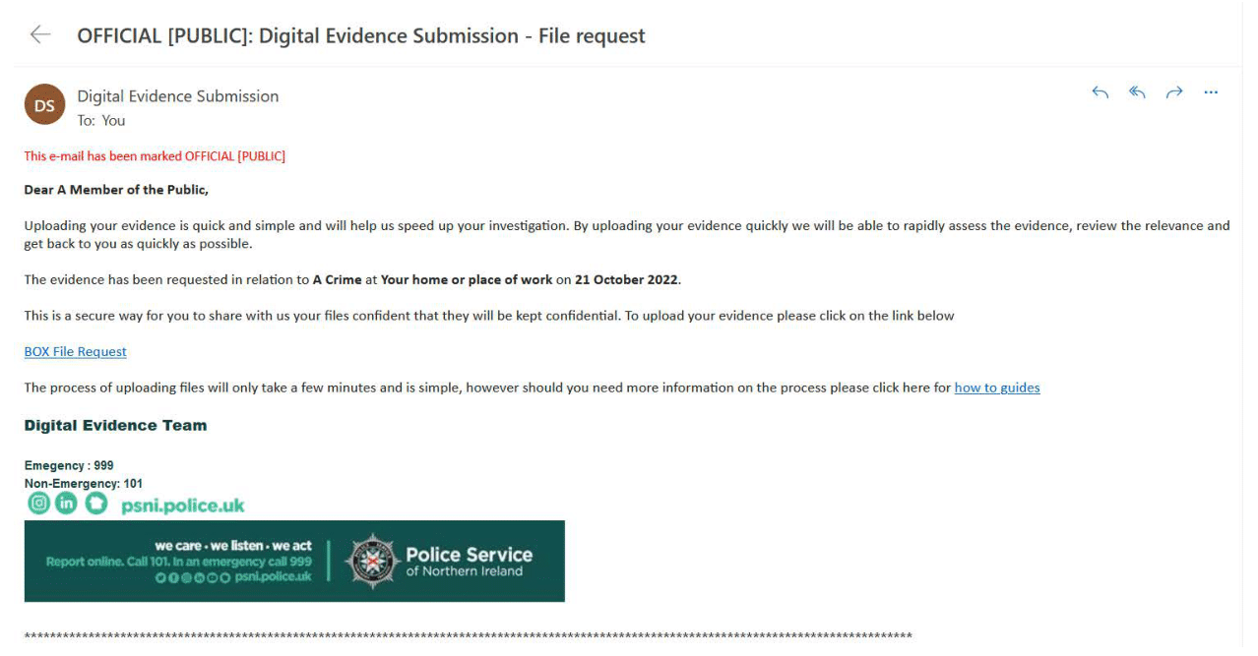Click the psni.police.uk green link
1258x656 pixels.
coord(181,503)
